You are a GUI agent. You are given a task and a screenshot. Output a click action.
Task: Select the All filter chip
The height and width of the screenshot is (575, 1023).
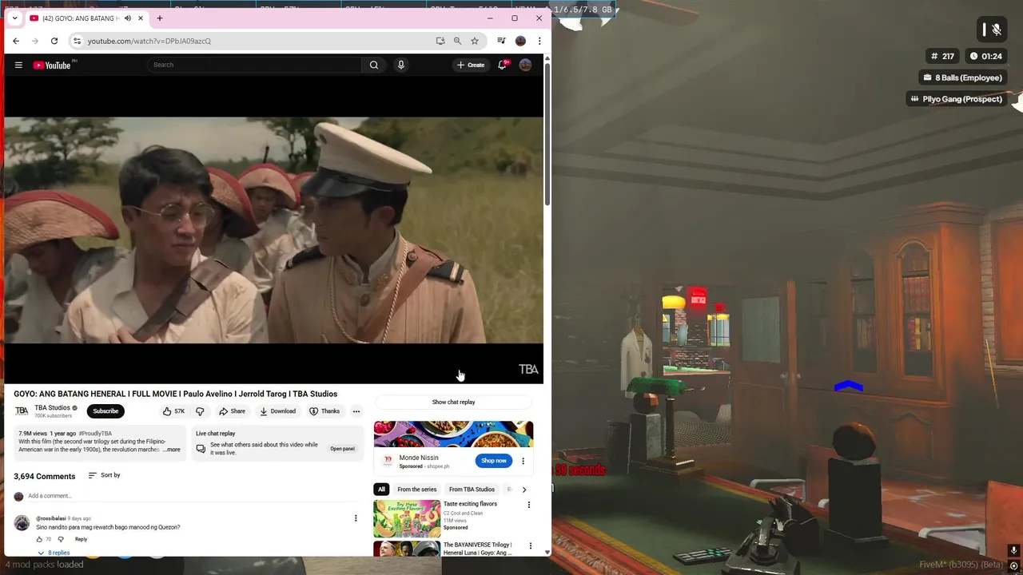(381, 490)
